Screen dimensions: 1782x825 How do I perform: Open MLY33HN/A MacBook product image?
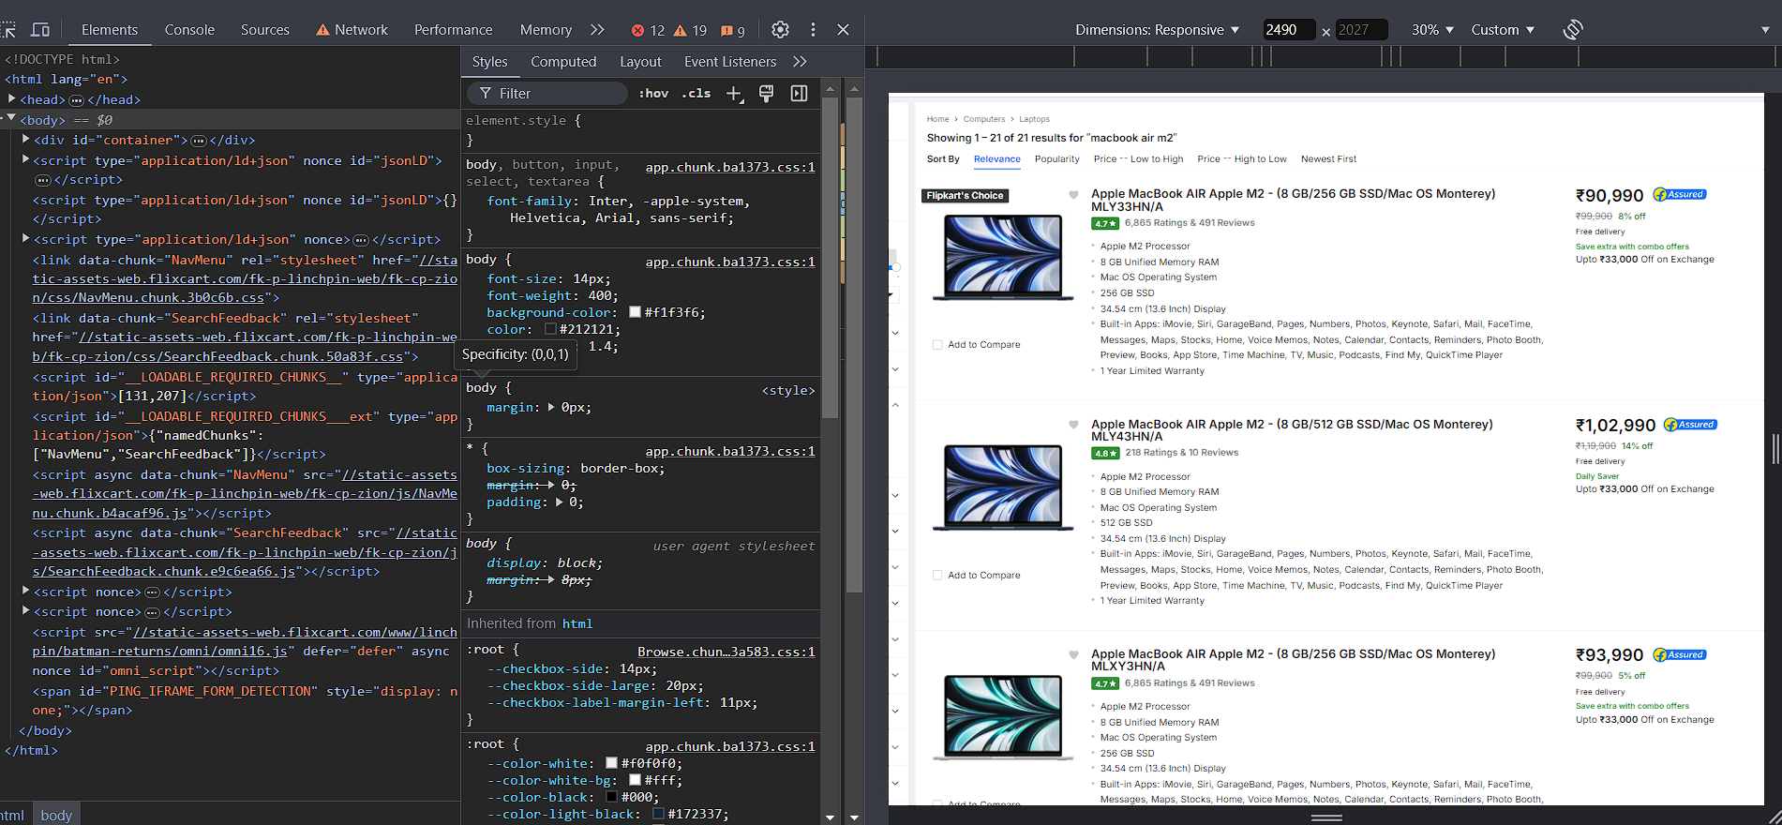coord(1003,257)
